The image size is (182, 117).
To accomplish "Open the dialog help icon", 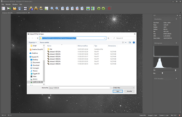I will coord(134,43).
